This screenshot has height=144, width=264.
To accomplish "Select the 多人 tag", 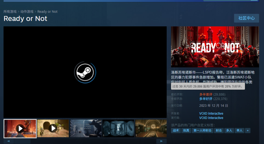I will coord(229,131).
